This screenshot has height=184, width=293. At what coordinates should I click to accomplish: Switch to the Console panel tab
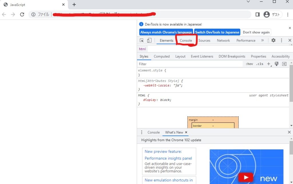(186, 40)
